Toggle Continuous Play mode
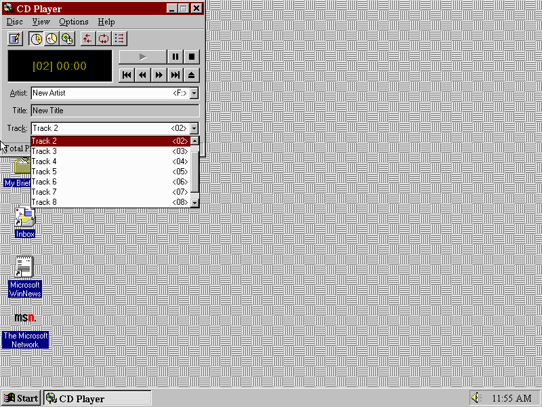Viewport: 542px width, 407px height. pyautogui.click(x=103, y=39)
